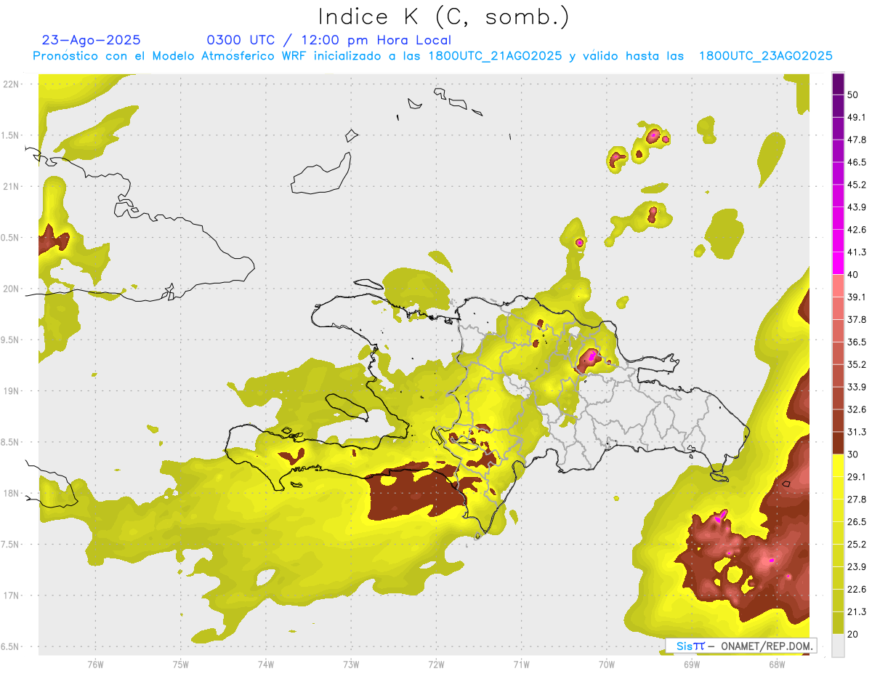The width and height of the screenshot is (872, 674).
Task: Click the "18N" latitude label
Action: [11, 493]
